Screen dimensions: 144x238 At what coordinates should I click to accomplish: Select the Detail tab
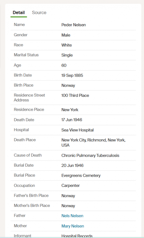point(19,13)
